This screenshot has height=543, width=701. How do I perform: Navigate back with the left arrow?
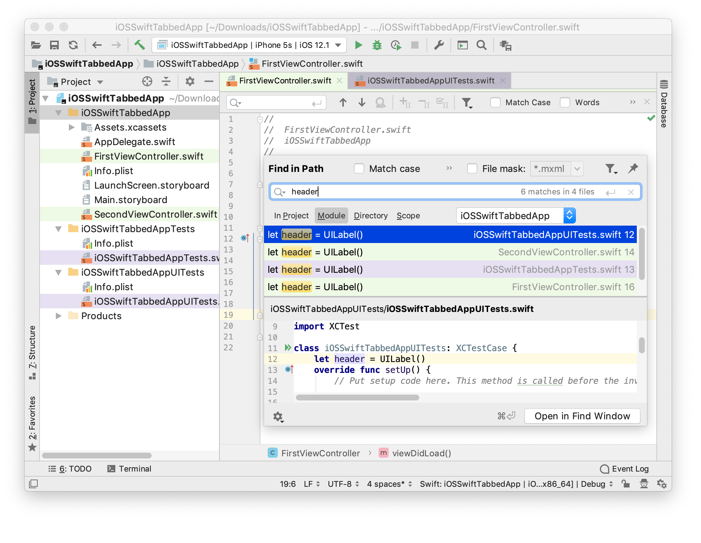(x=97, y=45)
